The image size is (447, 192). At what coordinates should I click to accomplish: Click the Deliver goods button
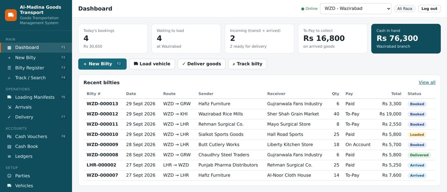pos(201,64)
